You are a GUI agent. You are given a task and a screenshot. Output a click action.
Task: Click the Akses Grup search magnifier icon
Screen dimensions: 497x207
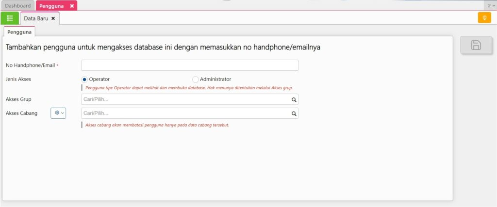click(294, 99)
